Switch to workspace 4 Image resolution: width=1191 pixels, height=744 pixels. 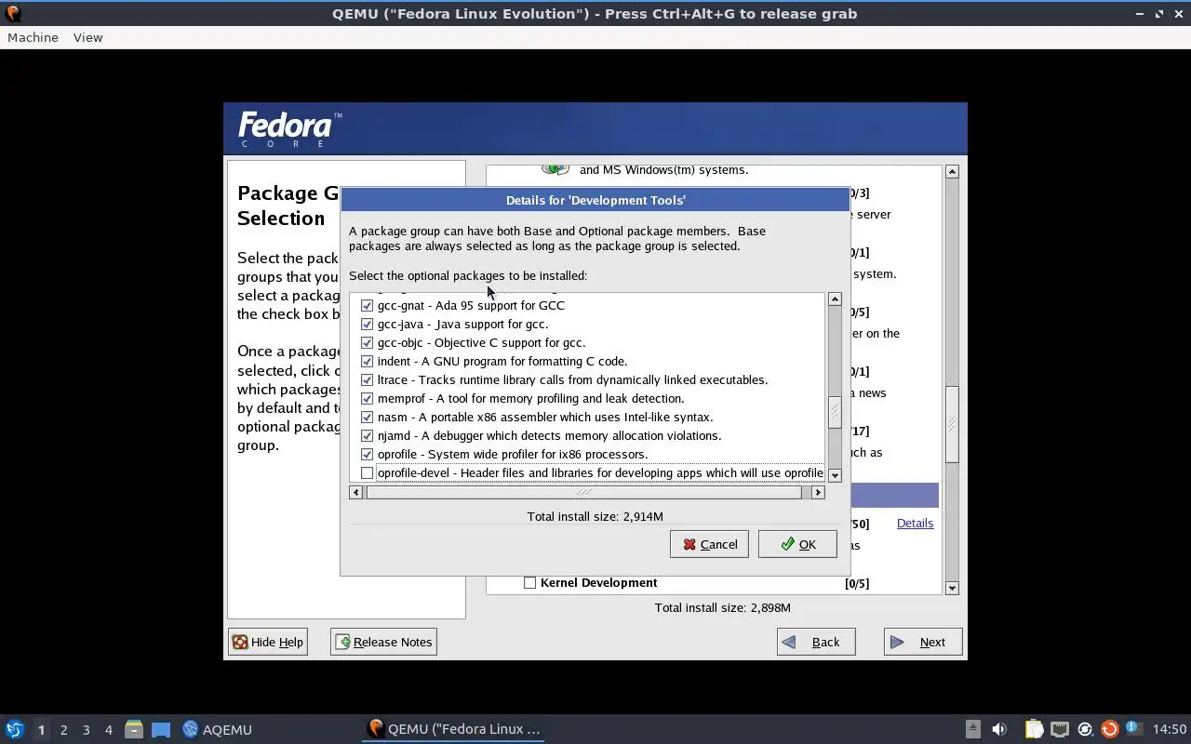[108, 730]
